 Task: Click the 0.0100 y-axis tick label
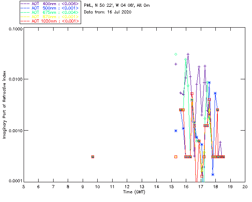(16, 79)
